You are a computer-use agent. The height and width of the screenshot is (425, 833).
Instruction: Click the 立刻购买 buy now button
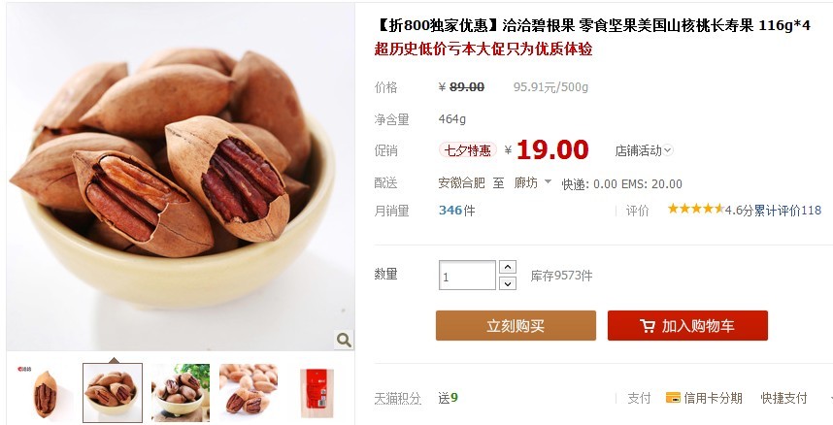click(516, 326)
